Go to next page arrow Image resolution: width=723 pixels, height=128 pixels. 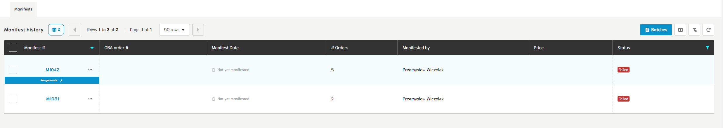tap(198, 30)
